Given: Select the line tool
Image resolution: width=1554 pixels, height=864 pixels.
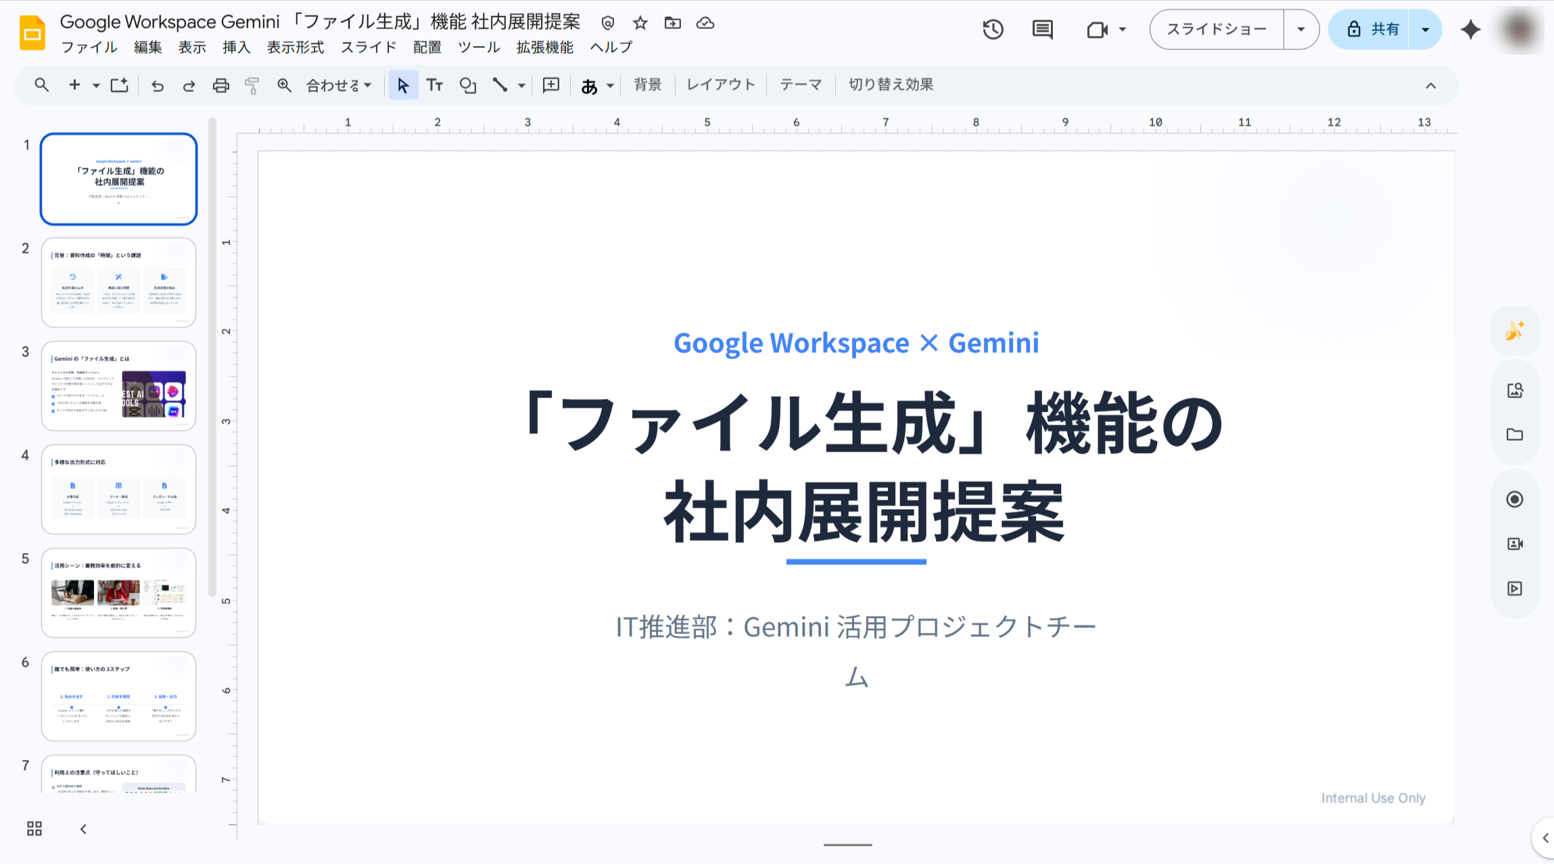Looking at the screenshot, I should click(500, 85).
